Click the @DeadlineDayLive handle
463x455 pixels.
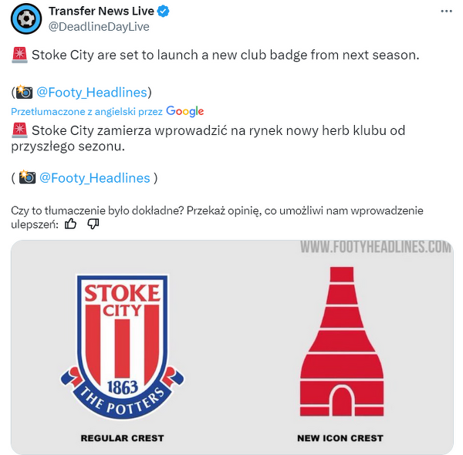point(99,27)
